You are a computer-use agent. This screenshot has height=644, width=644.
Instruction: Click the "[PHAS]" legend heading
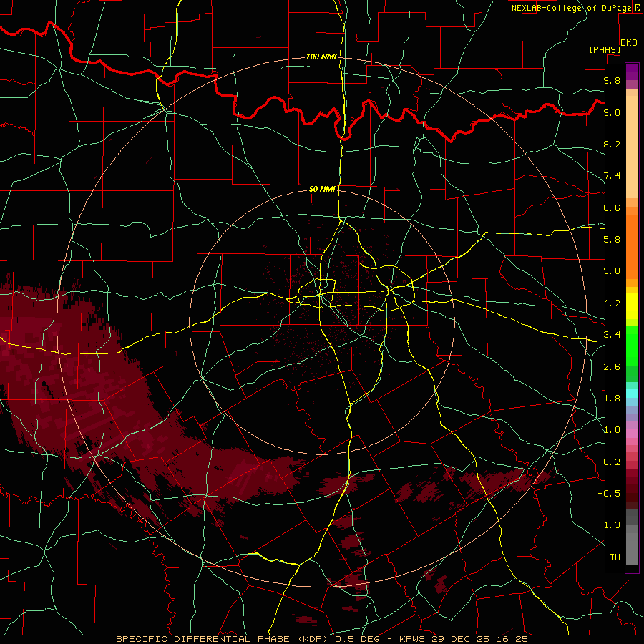605,49
